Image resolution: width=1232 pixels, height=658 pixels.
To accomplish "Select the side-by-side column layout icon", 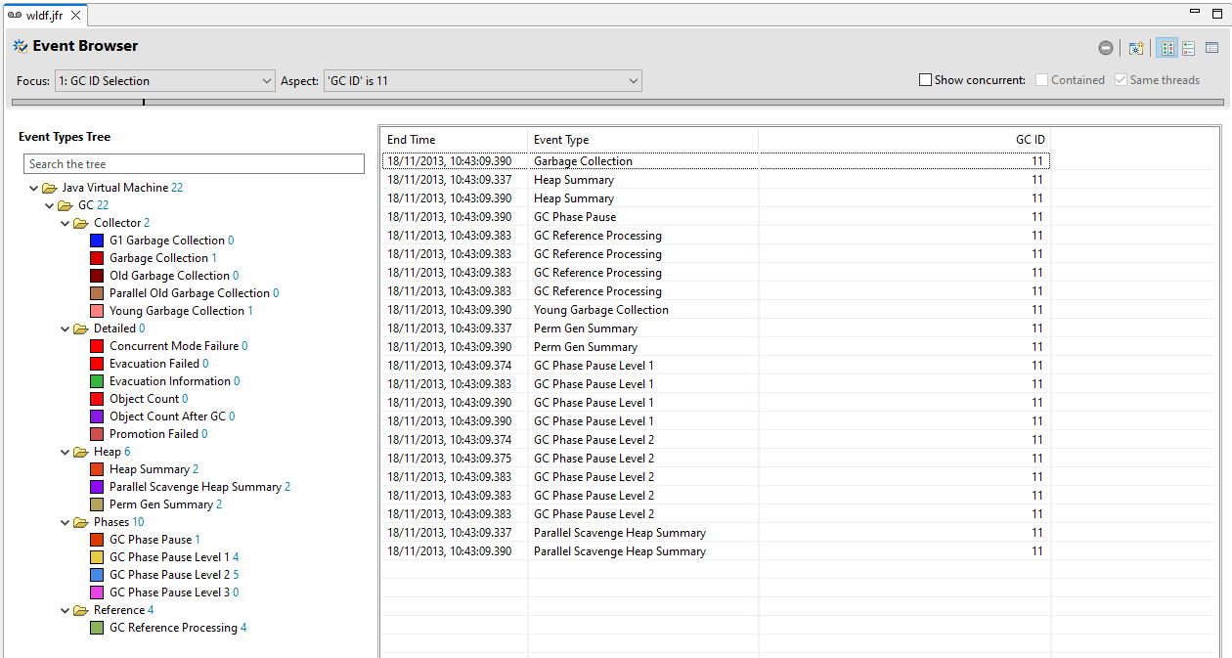I will pyautogui.click(x=1166, y=48).
